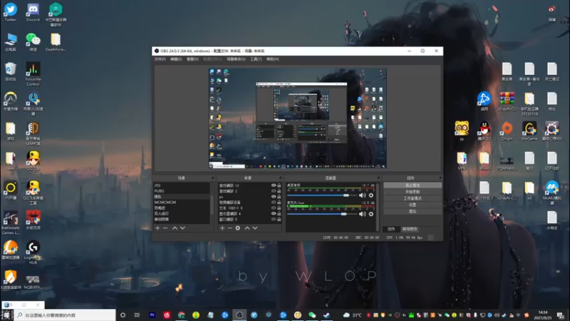Remove the selected scene with minus button
Screen dimensions: 570x321
pos(165,228)
